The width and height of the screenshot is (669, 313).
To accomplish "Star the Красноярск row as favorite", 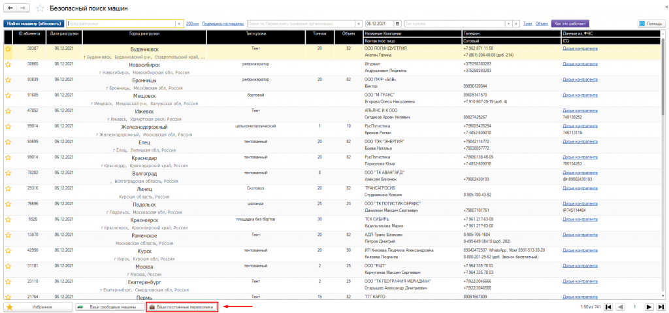I will 8,220.
